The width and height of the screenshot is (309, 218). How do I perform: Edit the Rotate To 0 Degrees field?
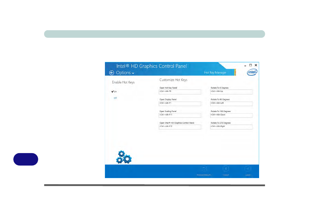(231, 92)
